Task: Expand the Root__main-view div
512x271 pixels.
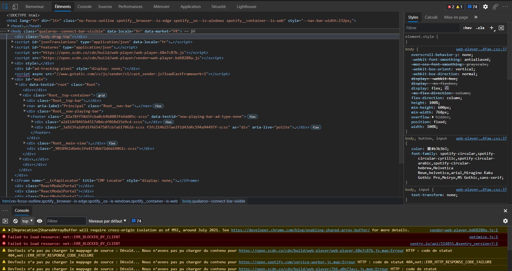Action: coord(25,143)
